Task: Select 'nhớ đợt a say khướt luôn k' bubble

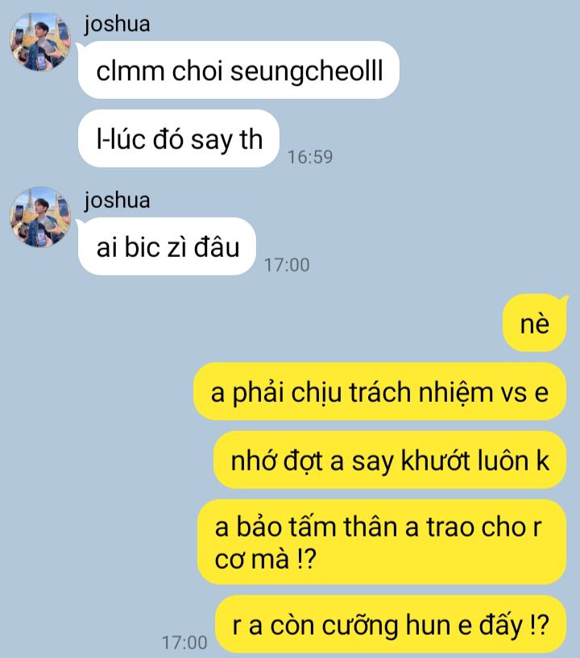Action: (390, 460)
